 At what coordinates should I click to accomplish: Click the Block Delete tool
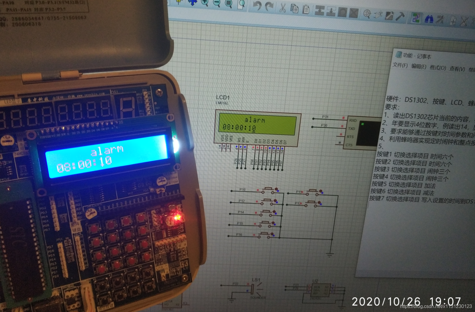tap(353, 13)
